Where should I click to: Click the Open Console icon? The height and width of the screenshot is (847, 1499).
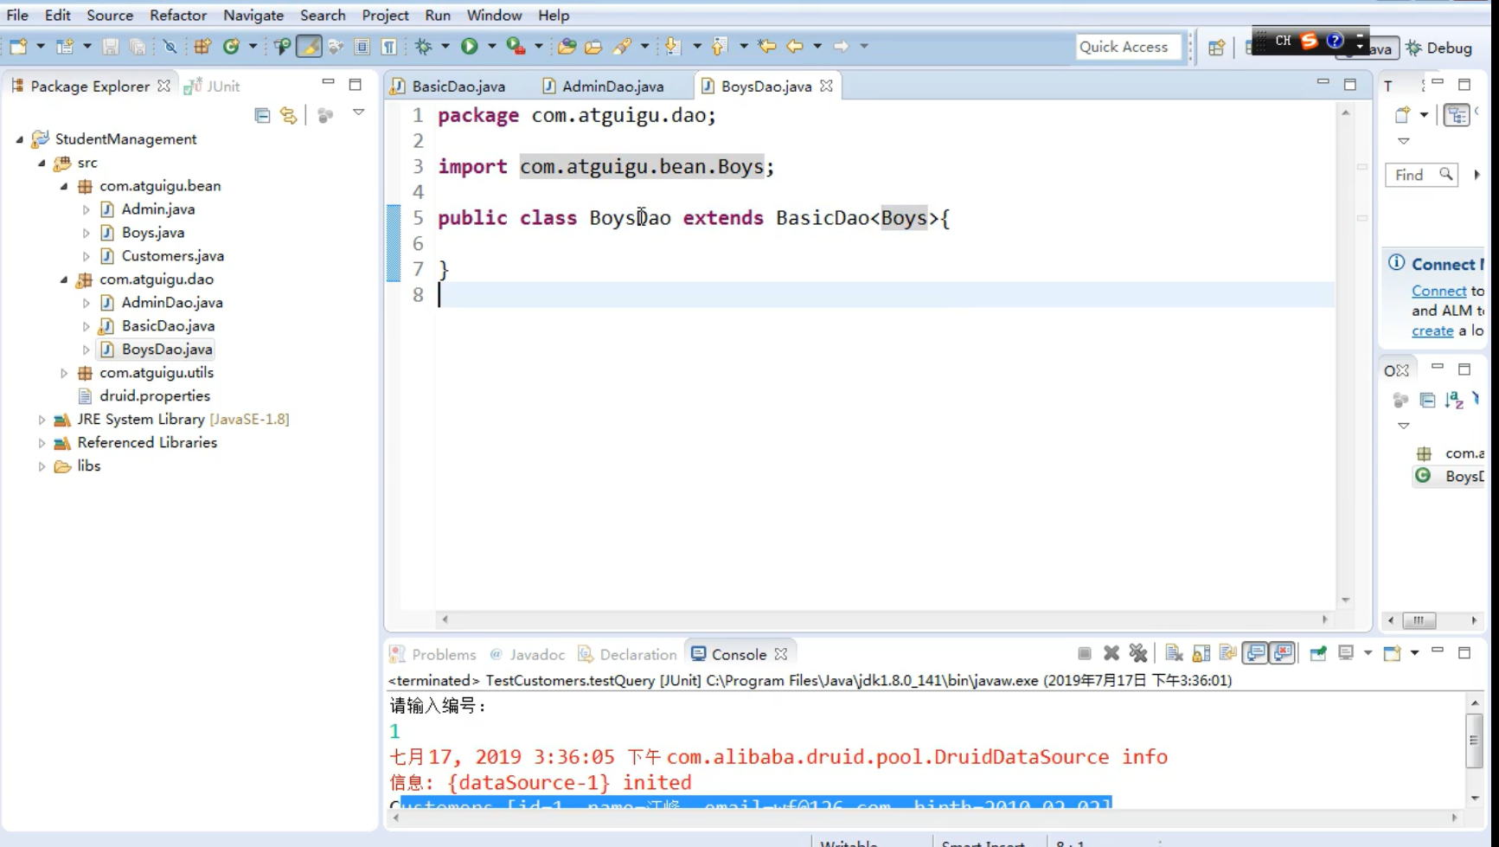[x=1392, y=653]
